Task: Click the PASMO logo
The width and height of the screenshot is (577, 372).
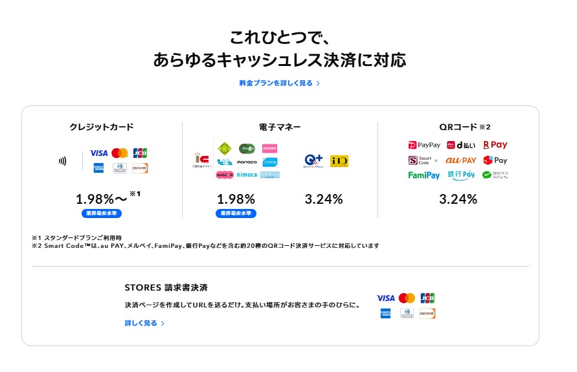Action: [270, 148]
